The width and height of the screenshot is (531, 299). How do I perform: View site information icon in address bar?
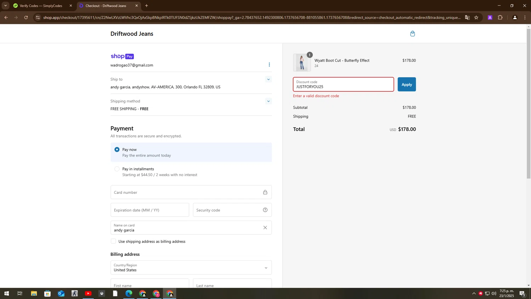(x=38, y=17)
